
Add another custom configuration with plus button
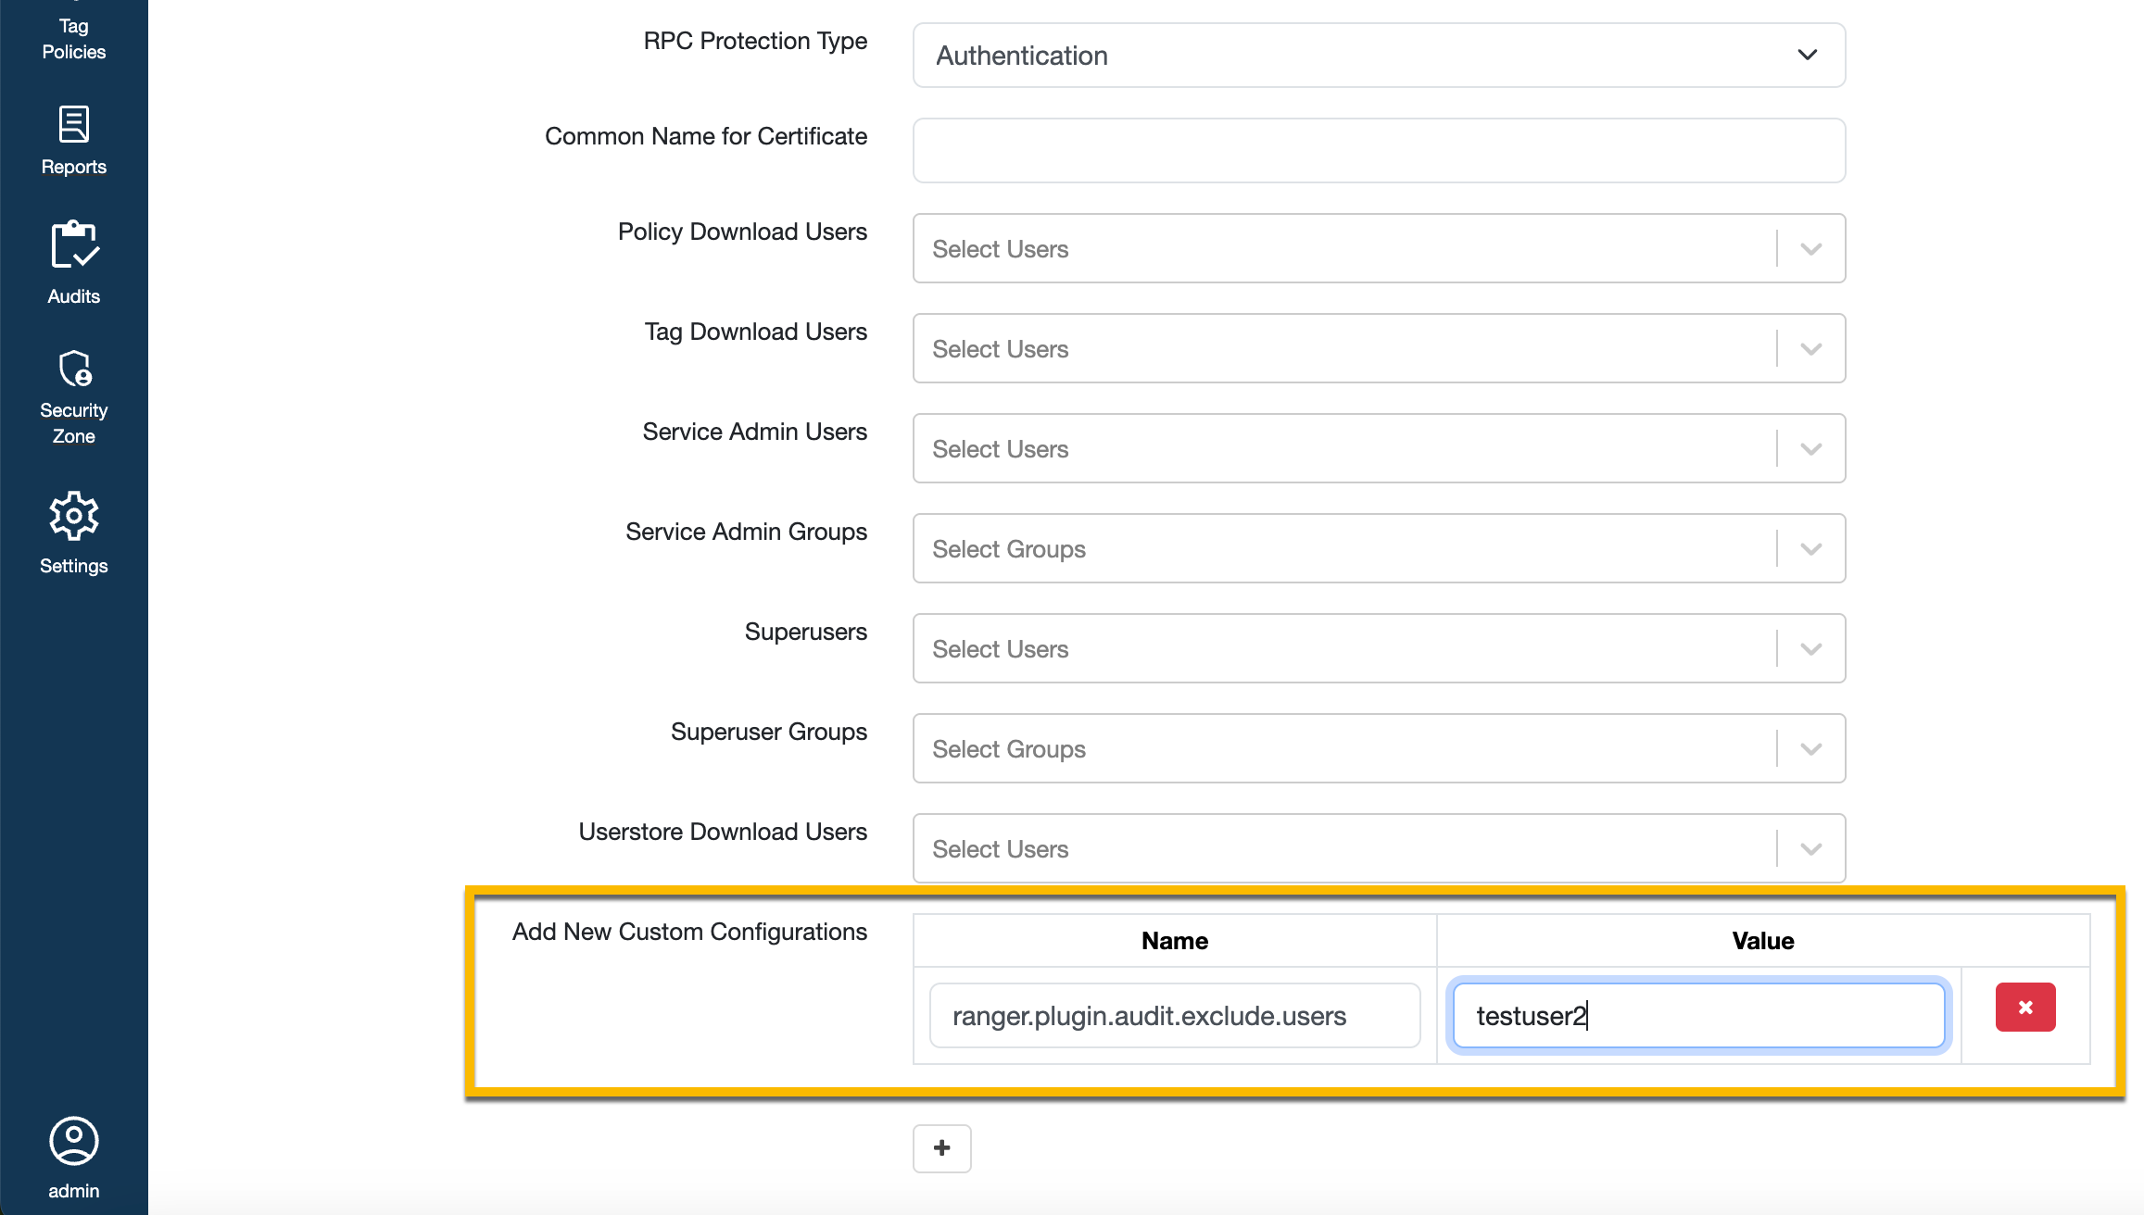click(x=941, y=1147)
